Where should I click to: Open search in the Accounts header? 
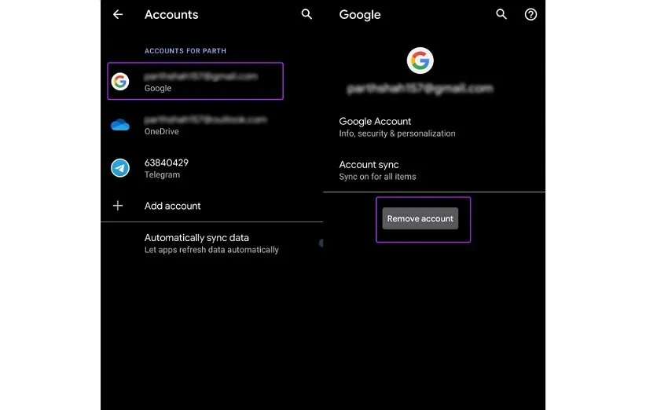tap(306, 15)
